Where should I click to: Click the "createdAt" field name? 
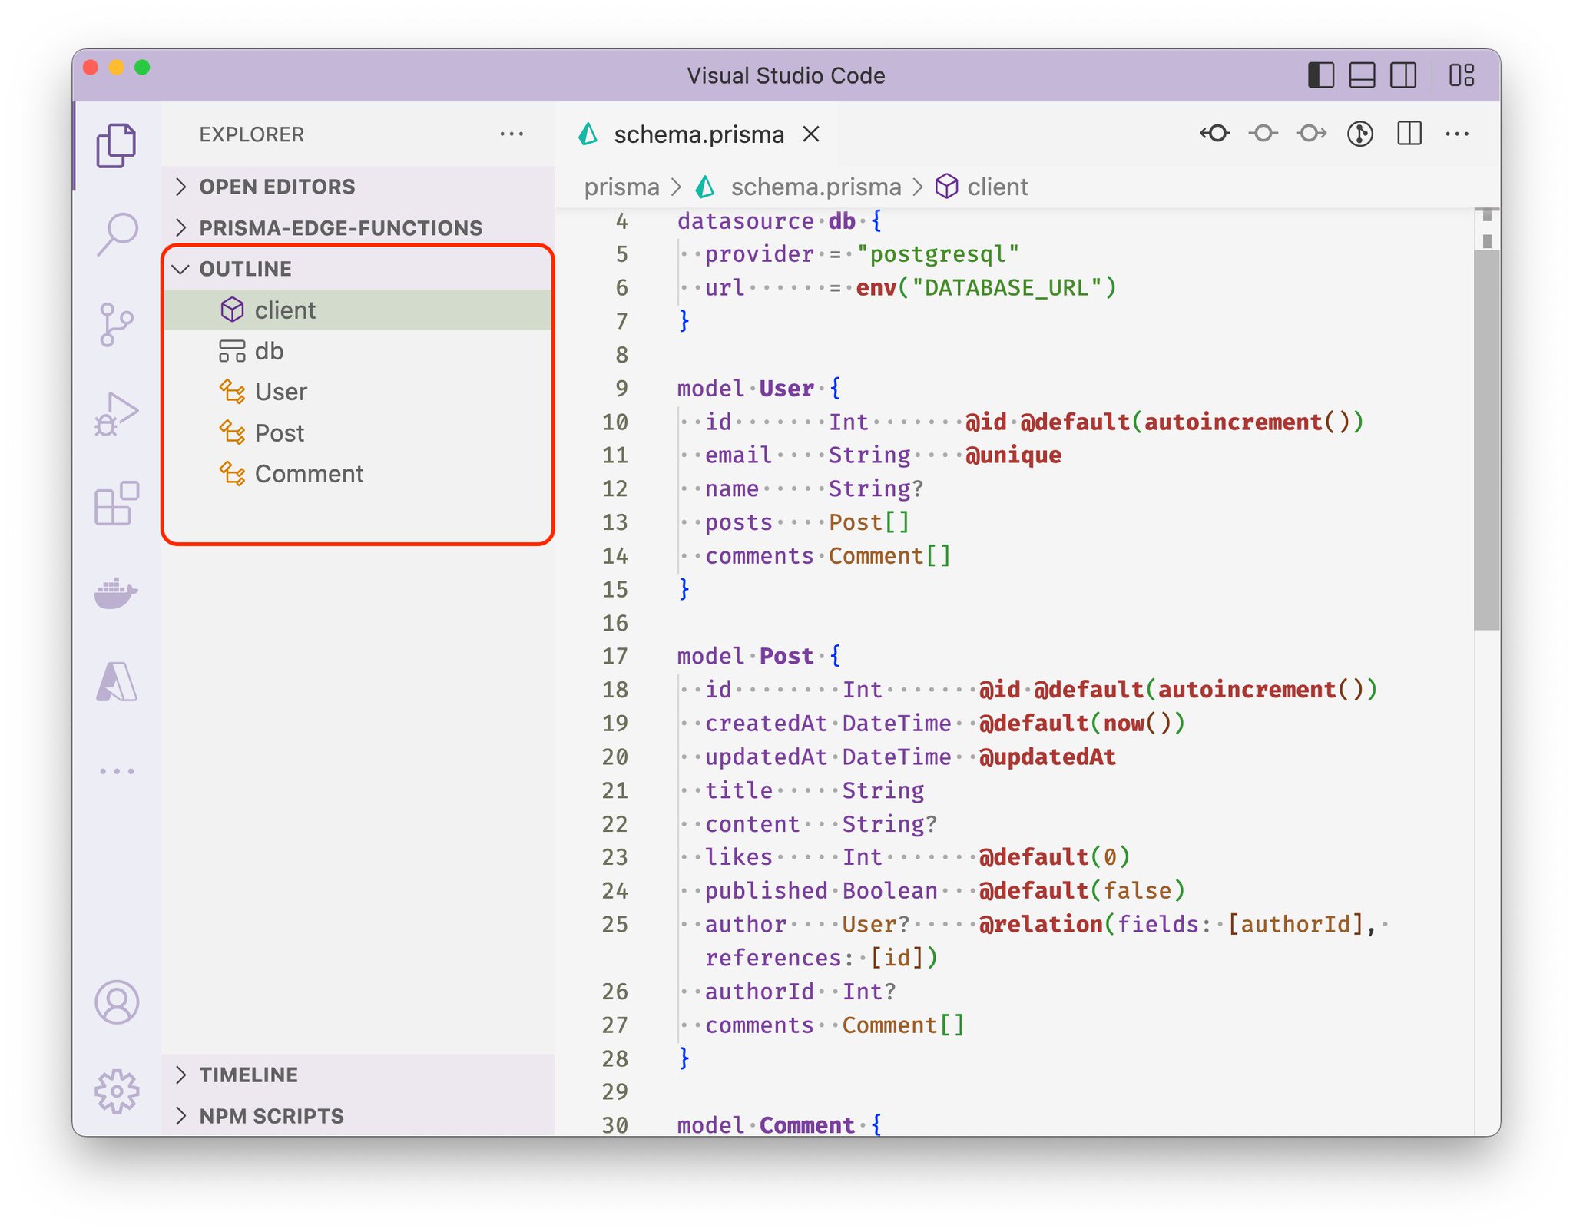(766, 724)
